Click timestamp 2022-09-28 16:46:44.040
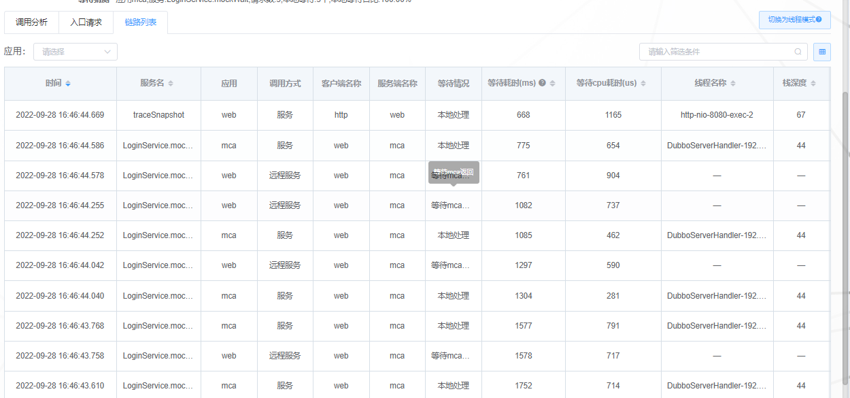 pyautogui.click(x=60, y=296)
